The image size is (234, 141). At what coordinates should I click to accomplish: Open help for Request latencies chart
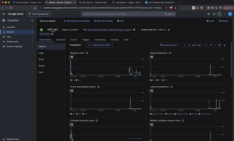coord(170,53)
